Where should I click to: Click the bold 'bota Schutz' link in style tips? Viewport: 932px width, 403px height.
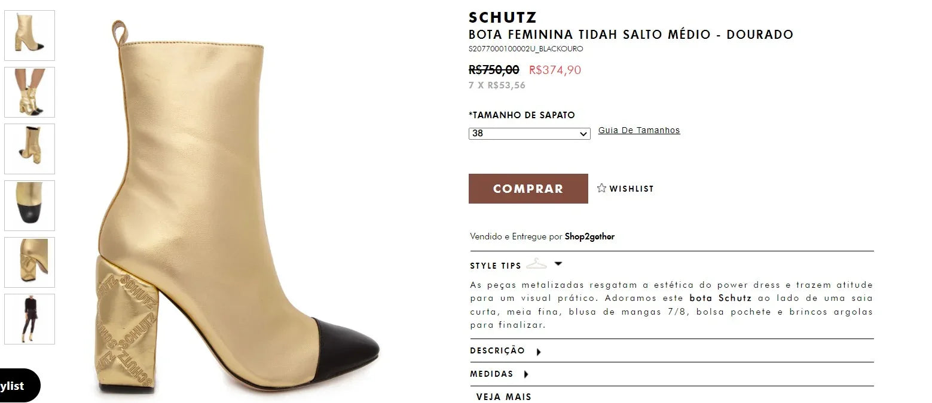(720, 298)
